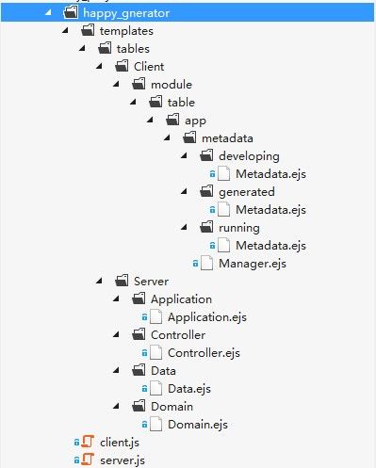Select the Controller.ejs file
The image size is (376, 468).
pos(204,353)
